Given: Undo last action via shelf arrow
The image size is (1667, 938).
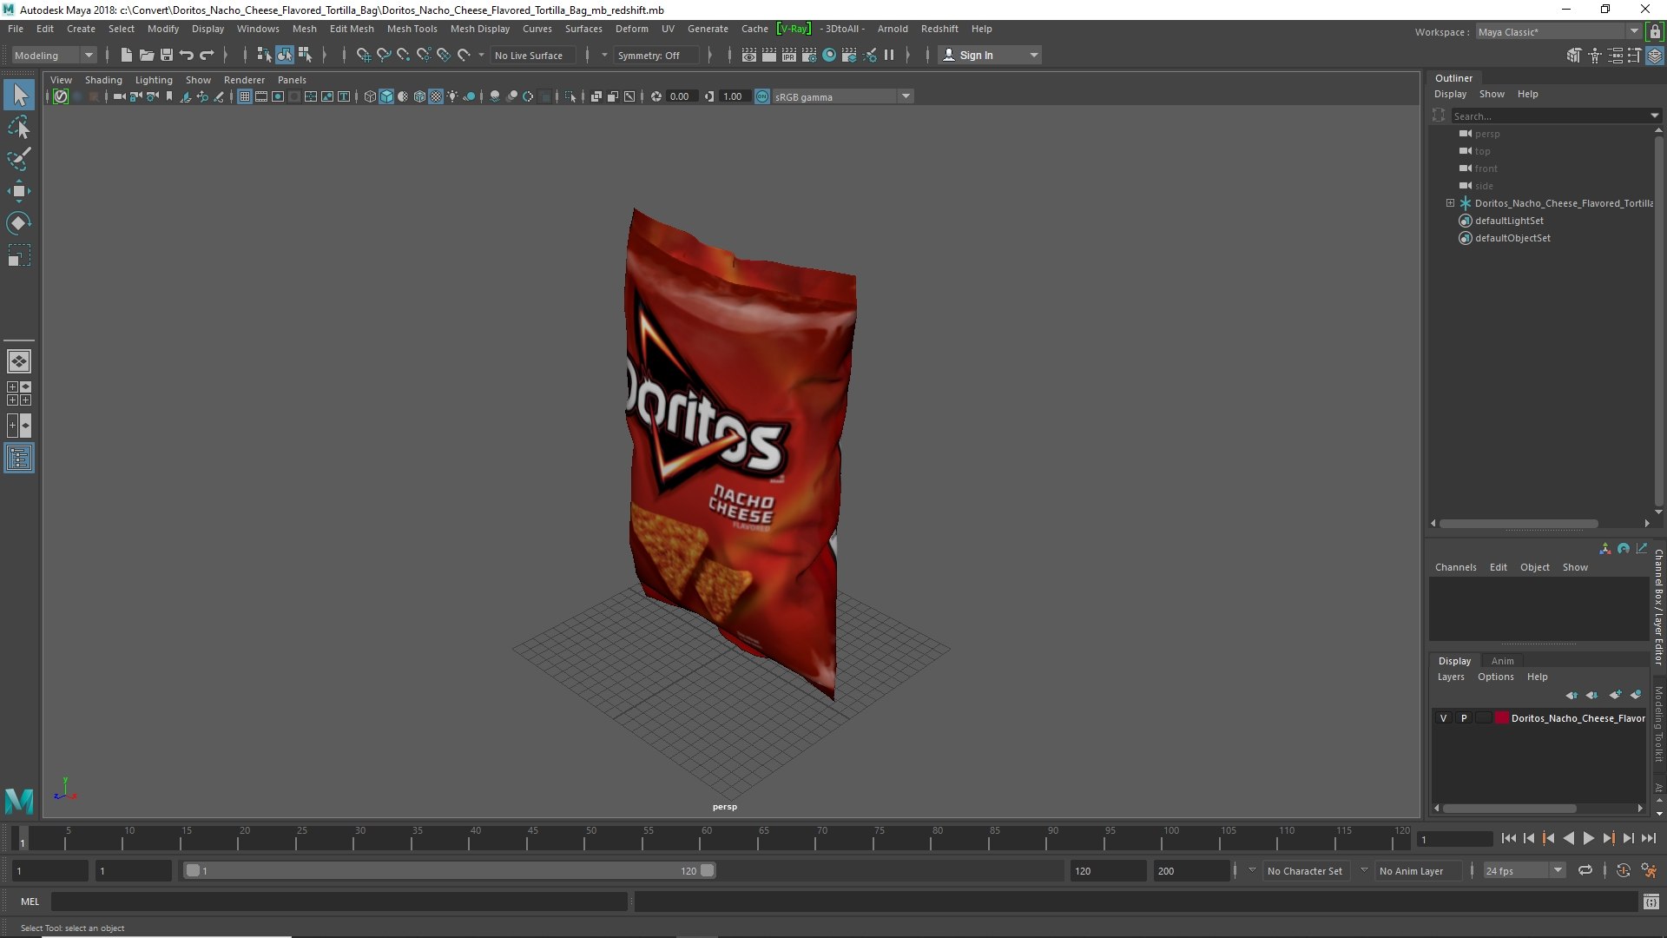Looking at the screenshot, I should (x=187, y=55).
